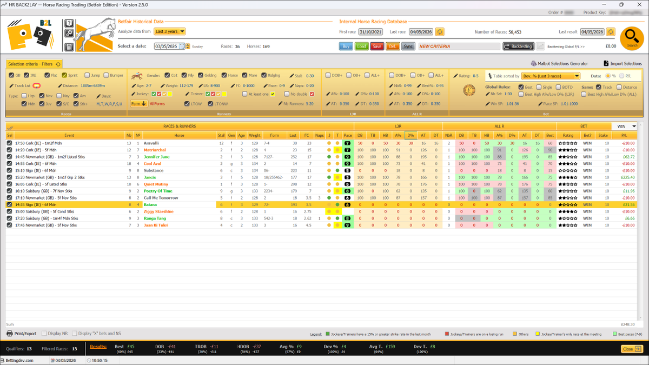Click the green Jockey color swatch

tap(153, 94)
